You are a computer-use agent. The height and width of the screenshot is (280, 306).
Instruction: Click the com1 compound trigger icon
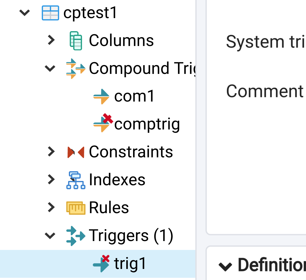[x=101, y=96]
